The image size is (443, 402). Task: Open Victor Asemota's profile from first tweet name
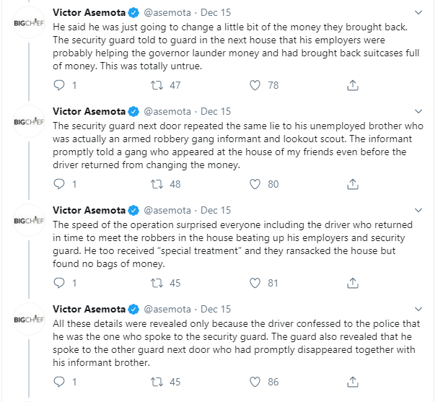[x=88, y=13]
